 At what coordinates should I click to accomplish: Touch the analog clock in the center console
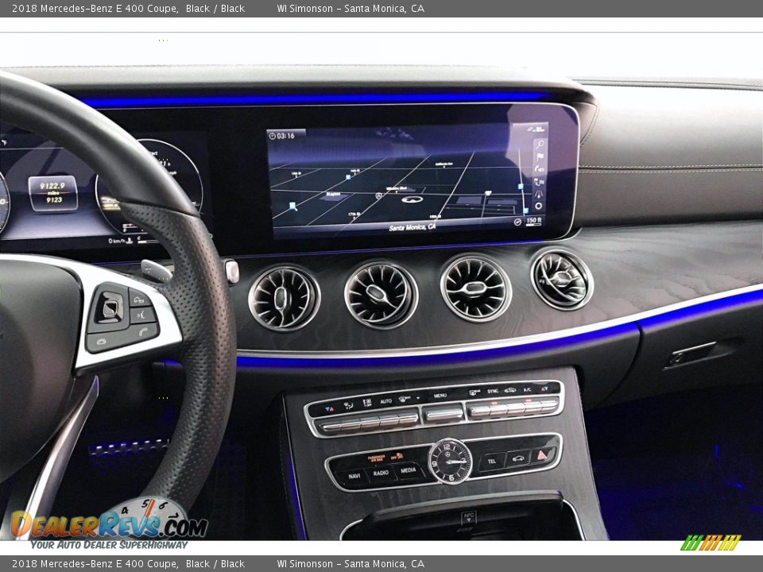(x=450, y=461)
